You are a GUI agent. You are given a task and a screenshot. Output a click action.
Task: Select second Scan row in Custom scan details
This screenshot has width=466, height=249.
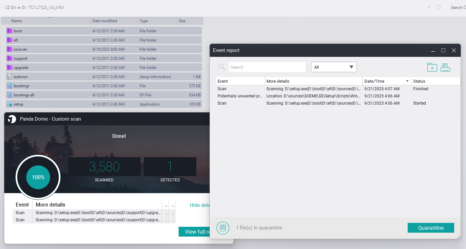93,220
